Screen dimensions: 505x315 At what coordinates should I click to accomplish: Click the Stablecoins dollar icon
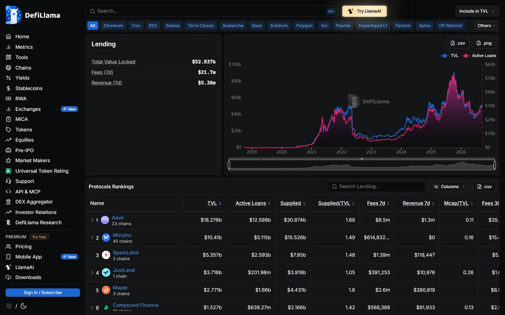tap(9, 88)
